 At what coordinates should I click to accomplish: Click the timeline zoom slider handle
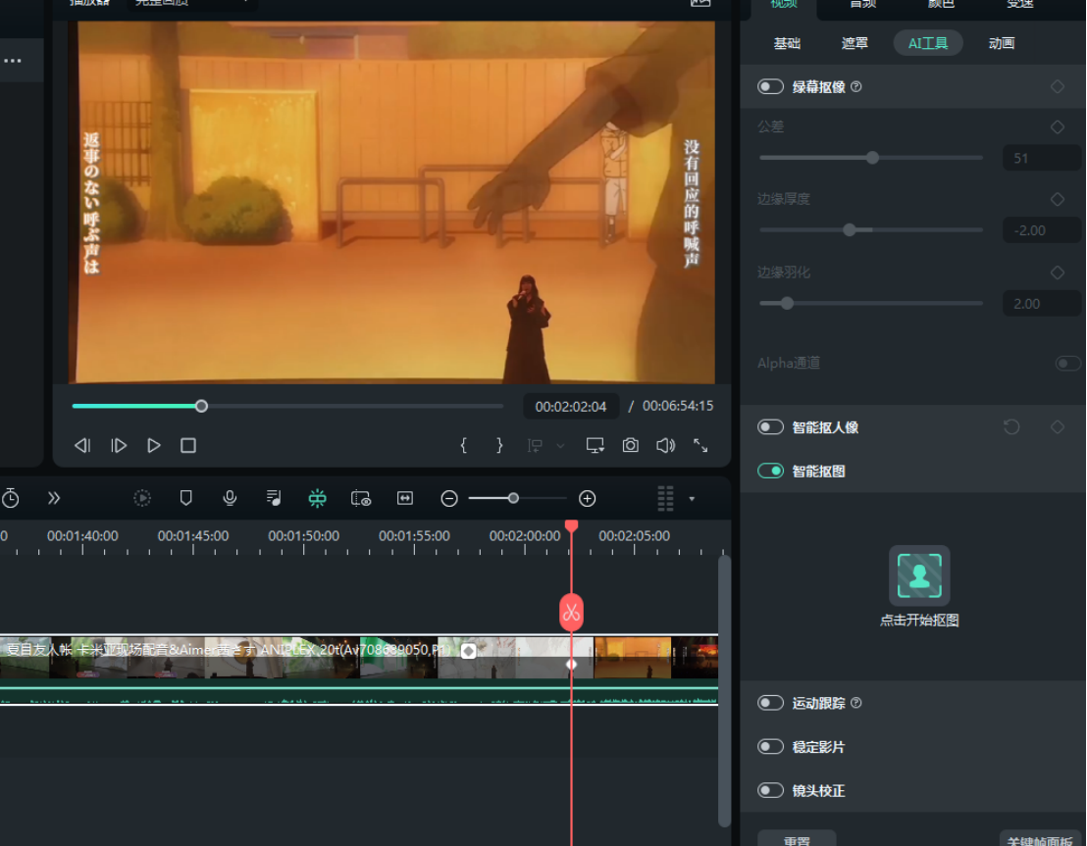(x=513, y=498)
